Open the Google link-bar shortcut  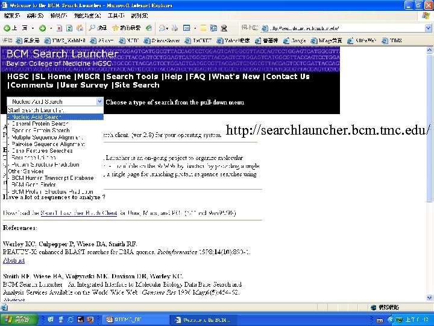(295, 41)
